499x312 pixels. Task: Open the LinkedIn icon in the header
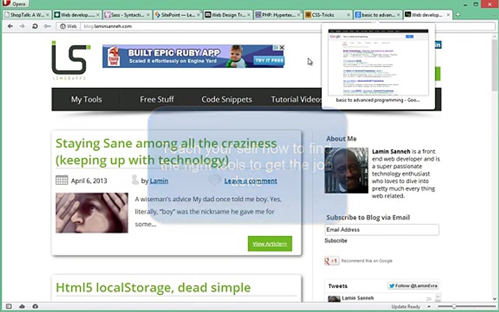tap(438, 45)
